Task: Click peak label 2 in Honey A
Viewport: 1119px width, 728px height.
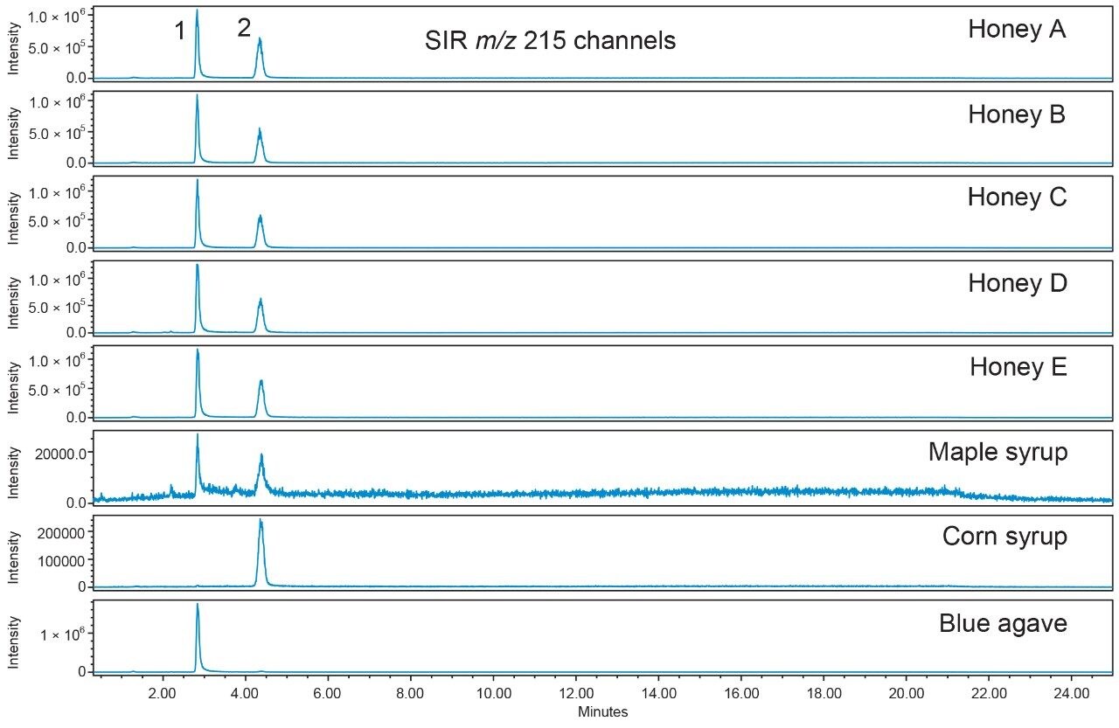Action: pyautogui.click(x=244, y=28)
